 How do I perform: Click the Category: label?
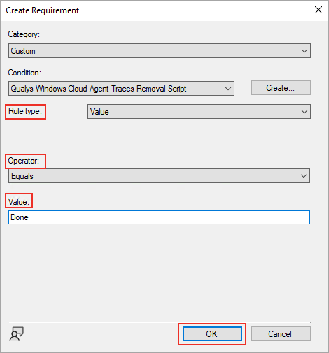[x=24, y=34]
